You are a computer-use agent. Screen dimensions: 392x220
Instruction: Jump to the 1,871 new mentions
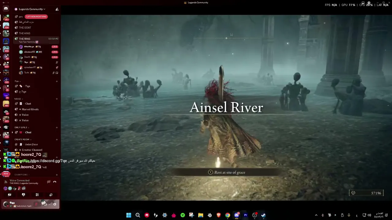[36, 16]
